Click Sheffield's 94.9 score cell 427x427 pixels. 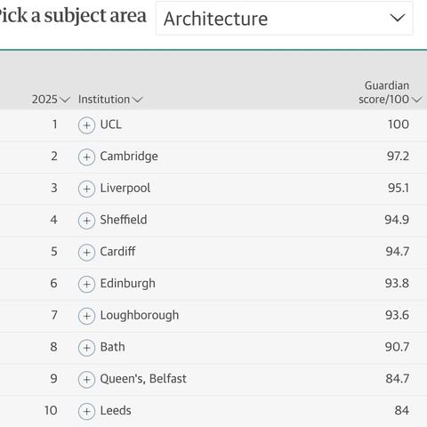point(397,220)
